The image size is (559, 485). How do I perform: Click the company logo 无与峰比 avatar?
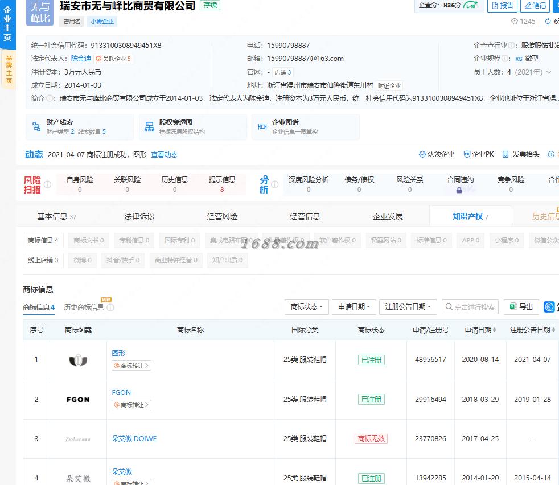tap(40, 13)
